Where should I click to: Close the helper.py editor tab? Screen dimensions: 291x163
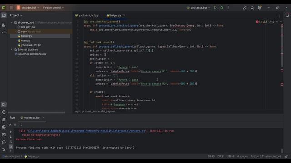click(124, 15)
